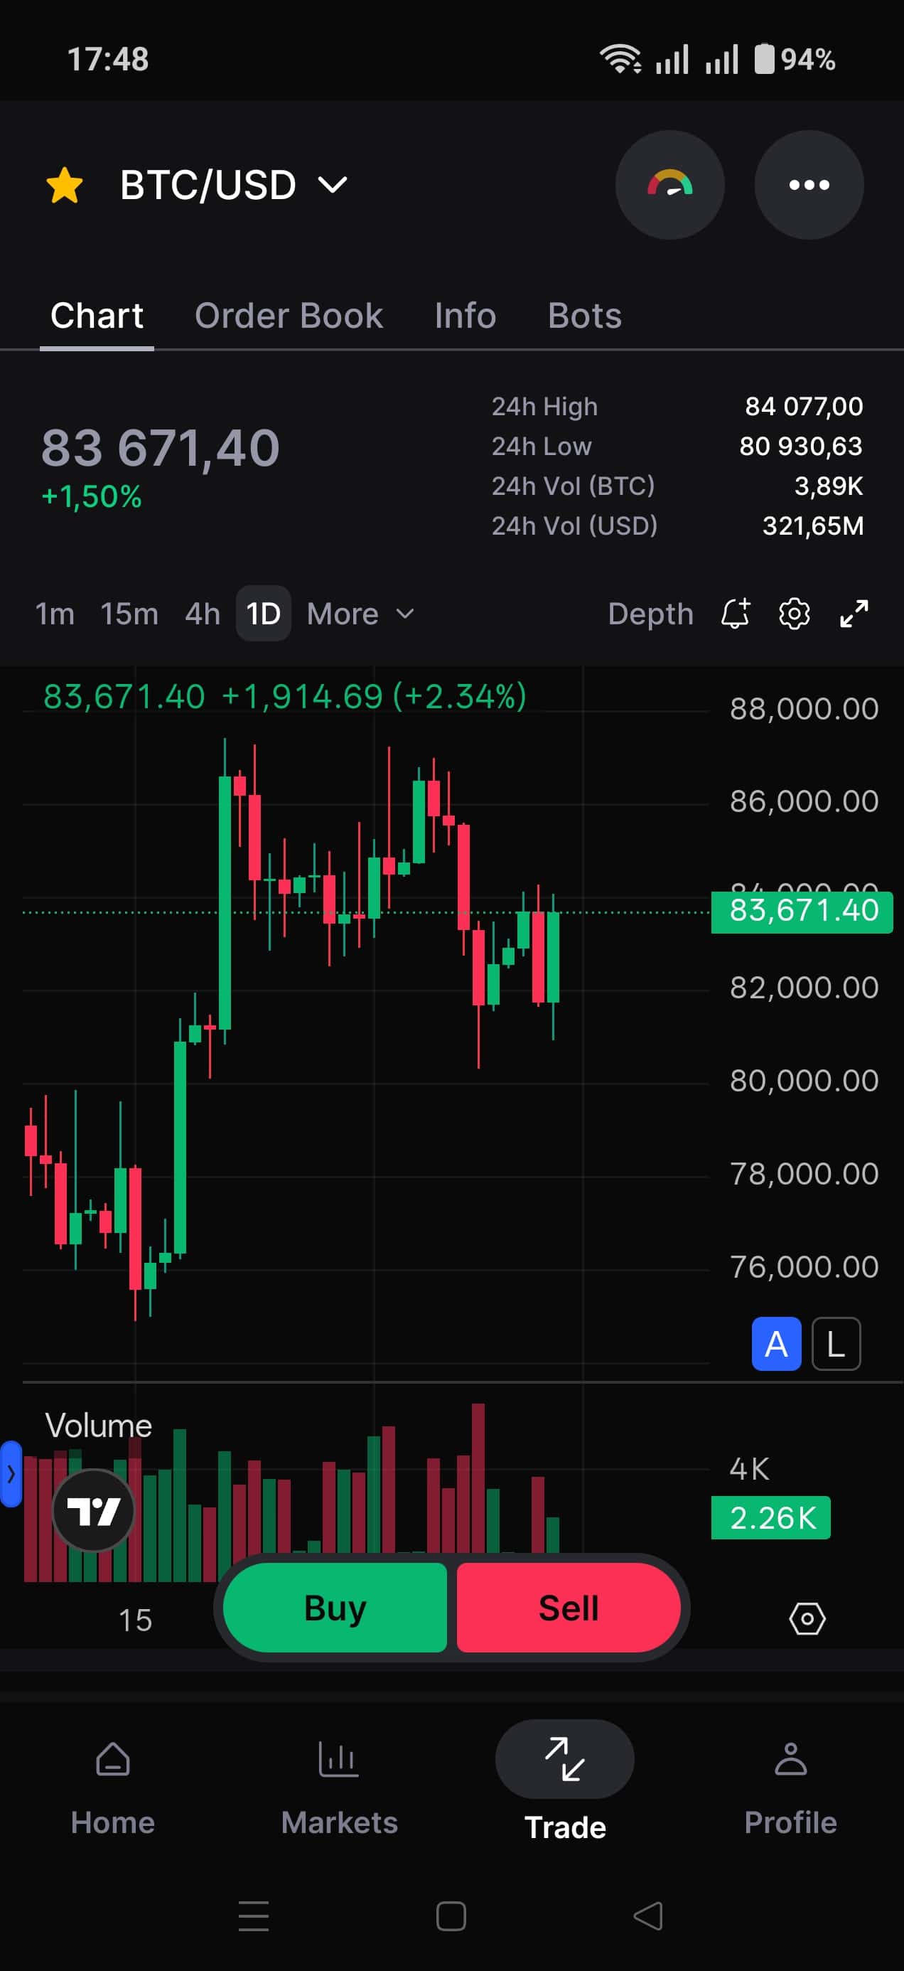This screenshot has width=904, height=1971.
Task: Go to the Home tab
Action: [x=112, y=1788]
